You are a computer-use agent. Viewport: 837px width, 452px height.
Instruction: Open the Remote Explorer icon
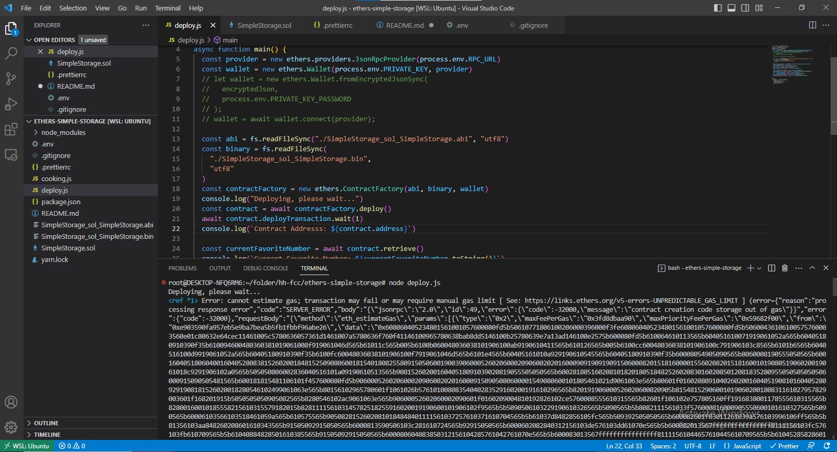11,155
